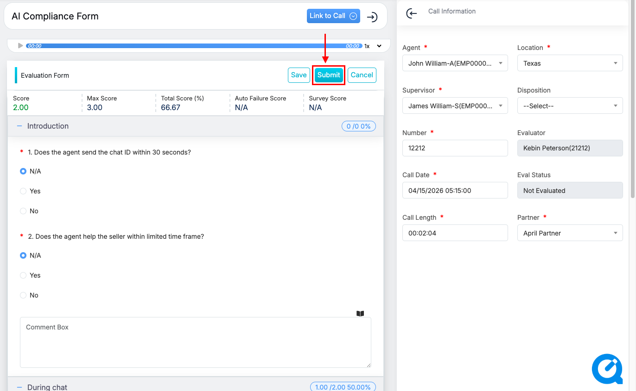Select No for chat ID question
Viewport: 636px width, 391px height.
tap(23, 211)
